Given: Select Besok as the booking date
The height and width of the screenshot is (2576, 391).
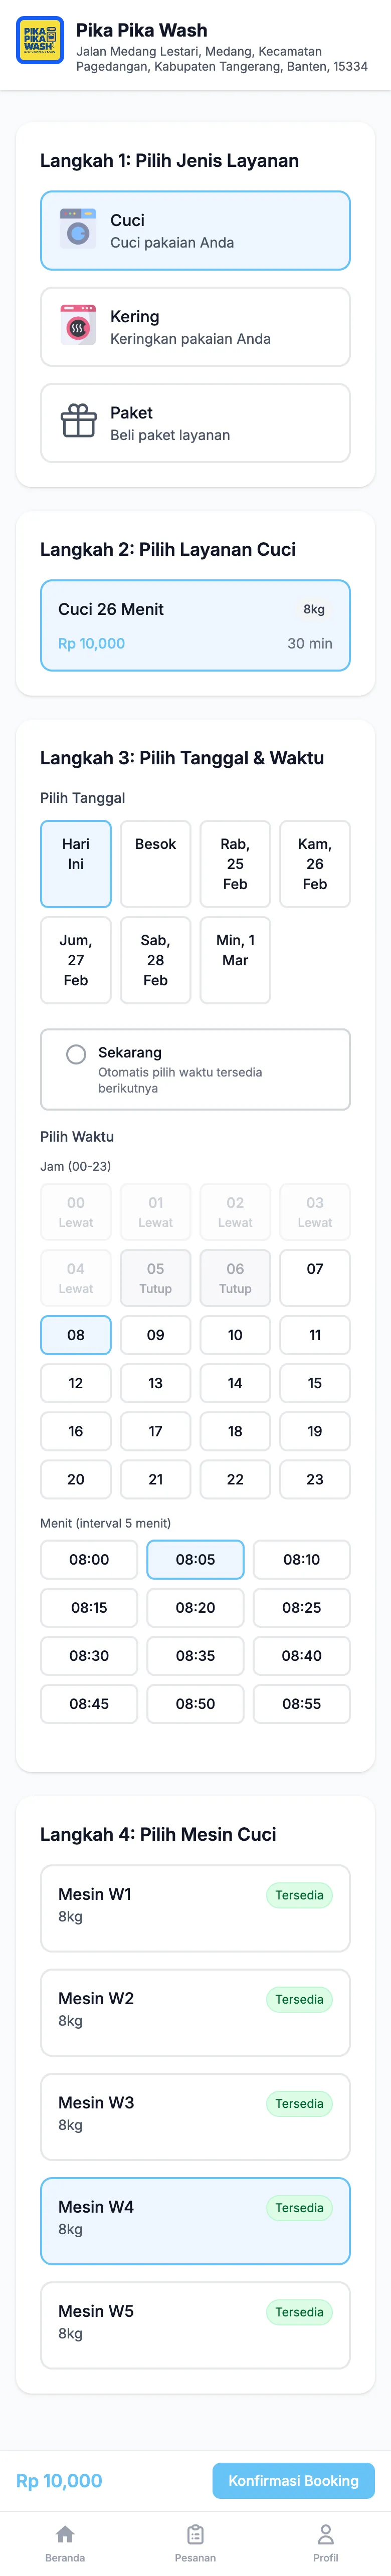Looking at the screenshot, I should pyautogui.click(x=155, y=863).
